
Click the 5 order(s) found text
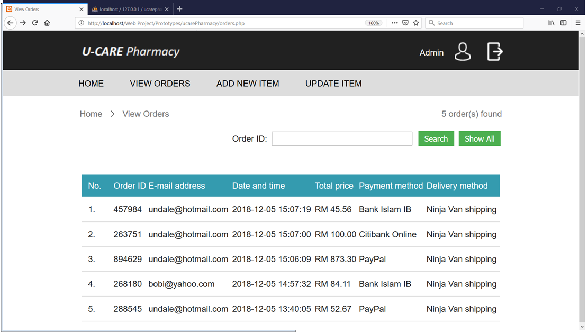pyautogui.click(x=472, y=114)
